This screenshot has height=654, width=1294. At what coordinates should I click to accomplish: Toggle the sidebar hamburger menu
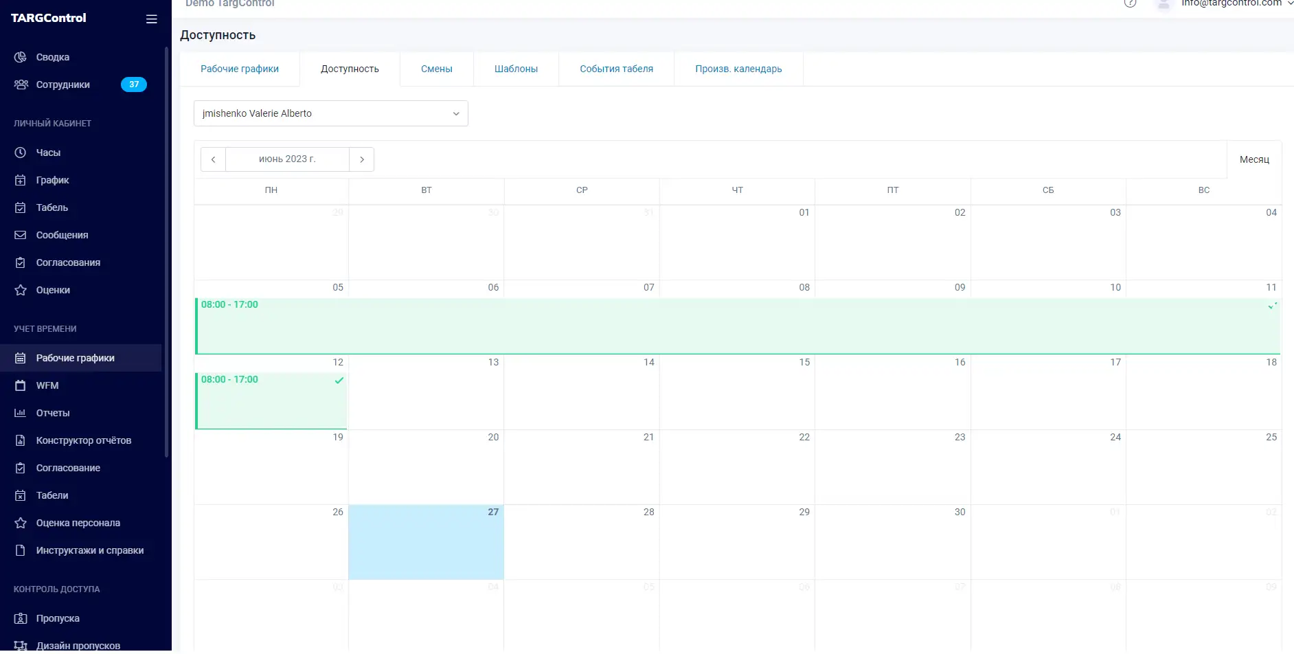(152, 19)
